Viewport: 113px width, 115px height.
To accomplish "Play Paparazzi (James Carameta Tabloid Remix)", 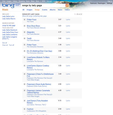I will [x=25, y=90].
